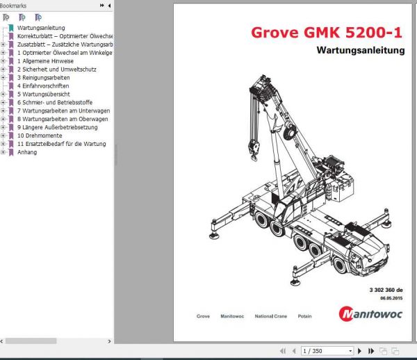Open the Anhang bookmark

pyautogui.click(x=27, y=152)
